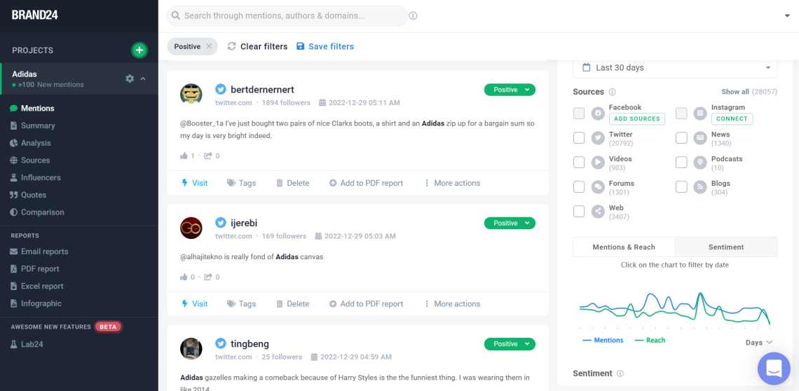Open More actions for ijerebi mention
Screen dimensions: 799x391
pyautogui.click(x=452, y=304)
